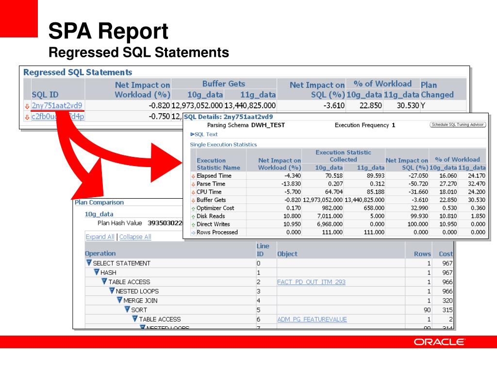The image size is (497, 373).
Task: Click the Schedule SQL Tuning Advisor button
Action: coord(458,125)
